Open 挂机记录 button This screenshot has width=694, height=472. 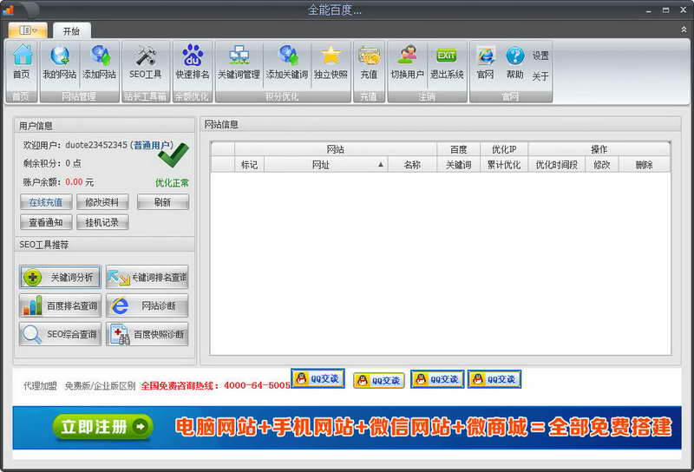pos(102,222)
